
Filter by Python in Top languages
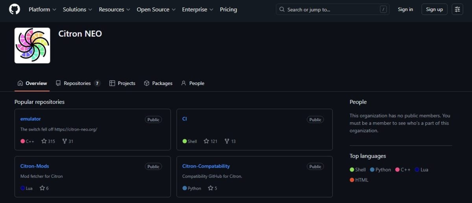pos(381,170)
